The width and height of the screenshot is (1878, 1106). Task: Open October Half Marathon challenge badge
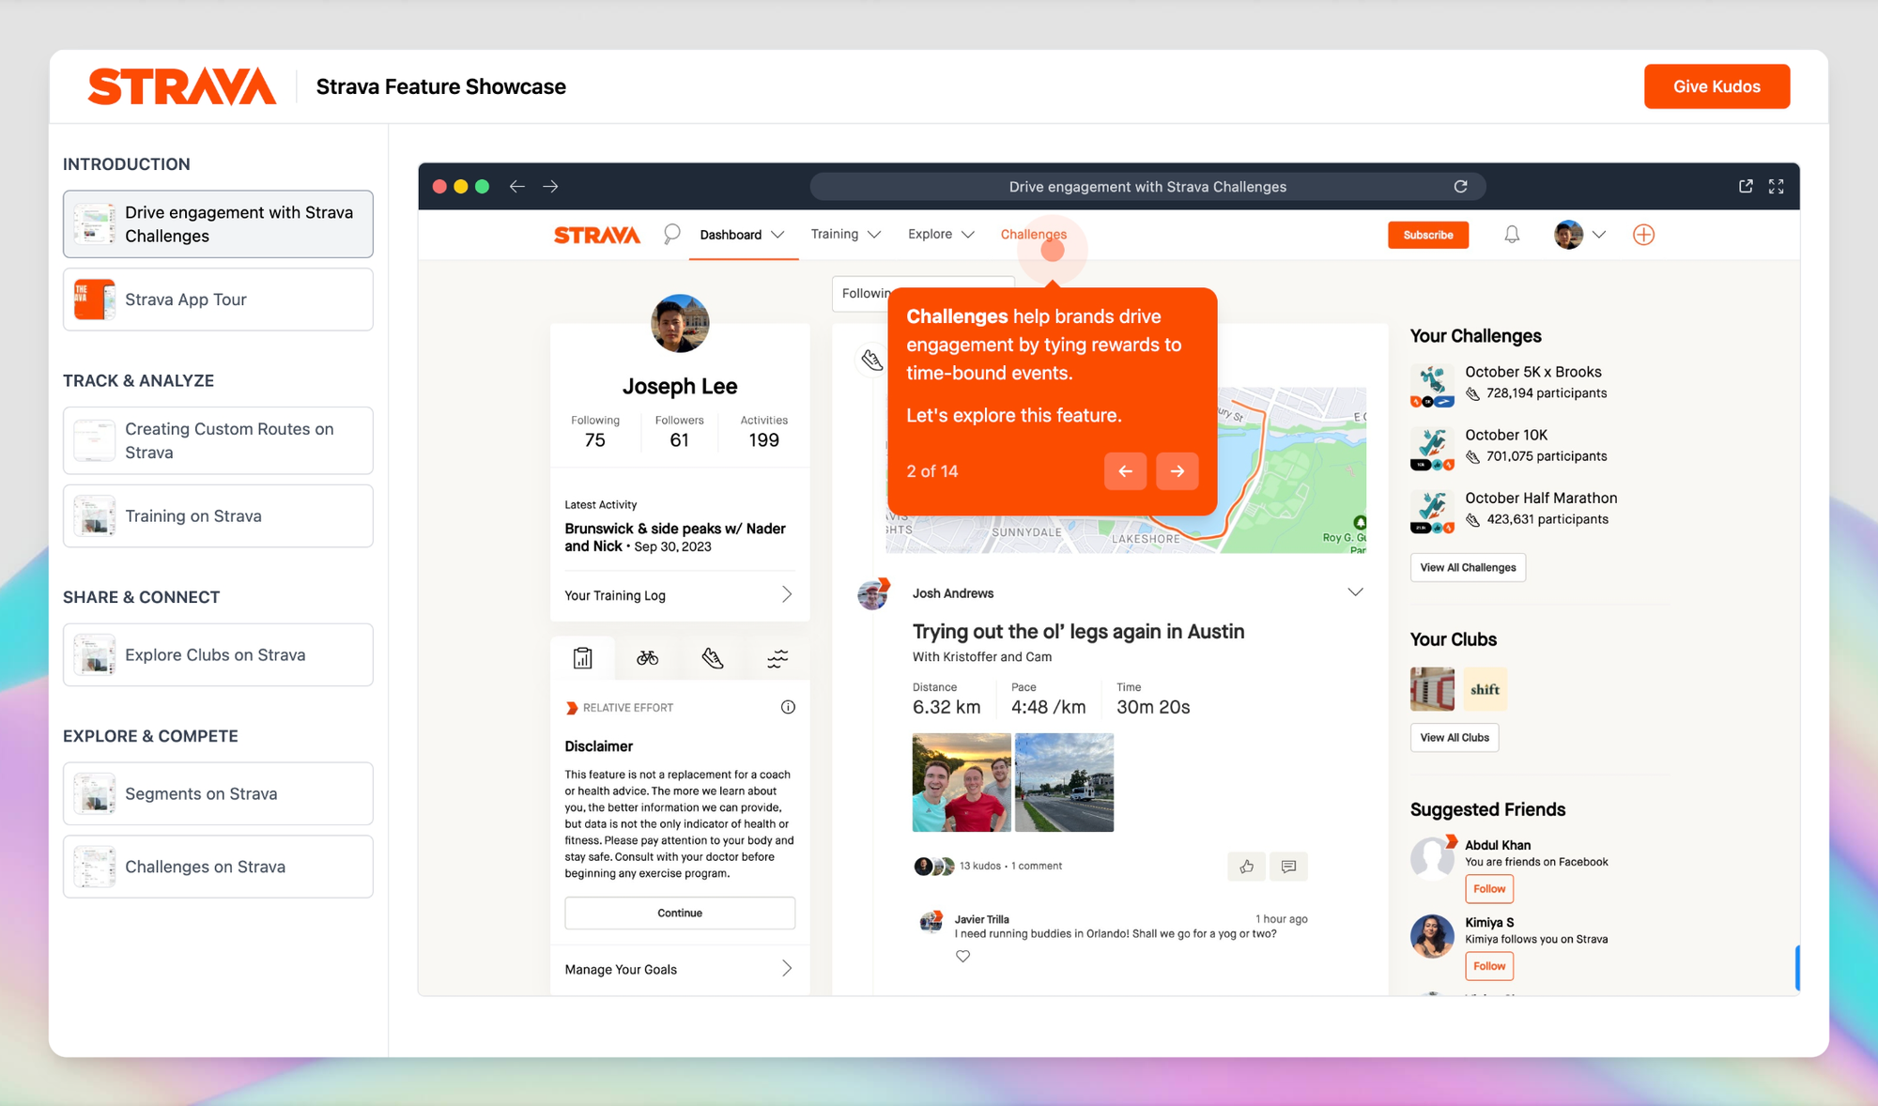coord(1432,512)
